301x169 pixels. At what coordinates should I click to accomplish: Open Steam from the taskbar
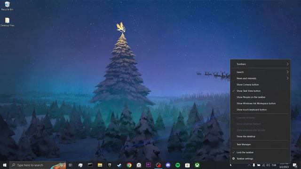click(x=119, y=165)
